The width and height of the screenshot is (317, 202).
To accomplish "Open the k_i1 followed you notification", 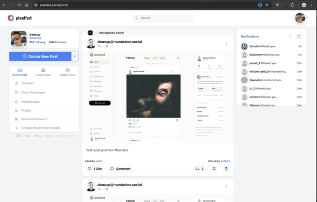I will click(272, 89).
